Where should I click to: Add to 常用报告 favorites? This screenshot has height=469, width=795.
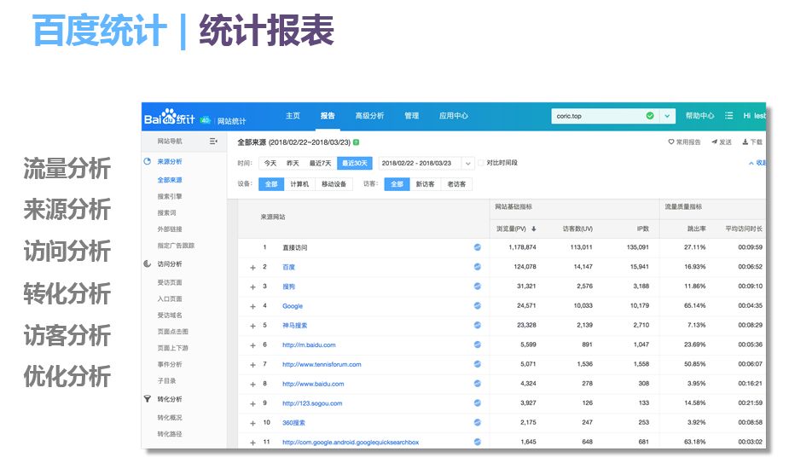click(x=684, y=142)
